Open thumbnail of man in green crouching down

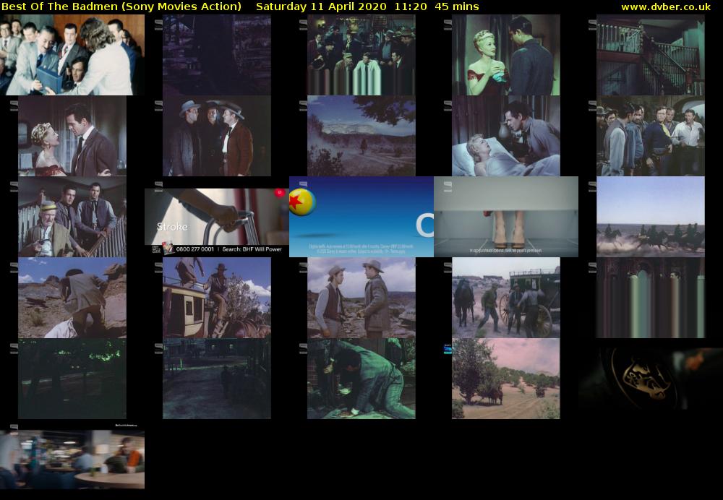(361, 379)
